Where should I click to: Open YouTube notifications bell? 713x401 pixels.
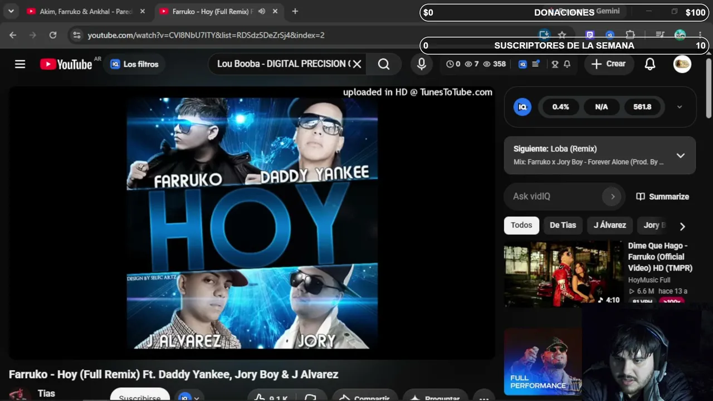pos(649,64)
